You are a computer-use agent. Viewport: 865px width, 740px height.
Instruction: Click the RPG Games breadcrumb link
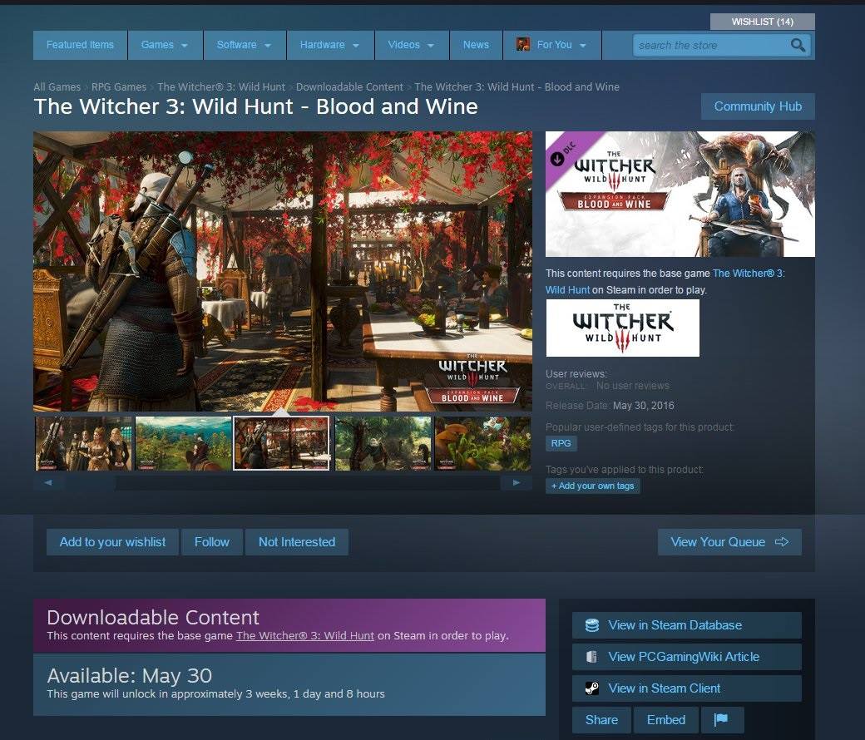119,86
